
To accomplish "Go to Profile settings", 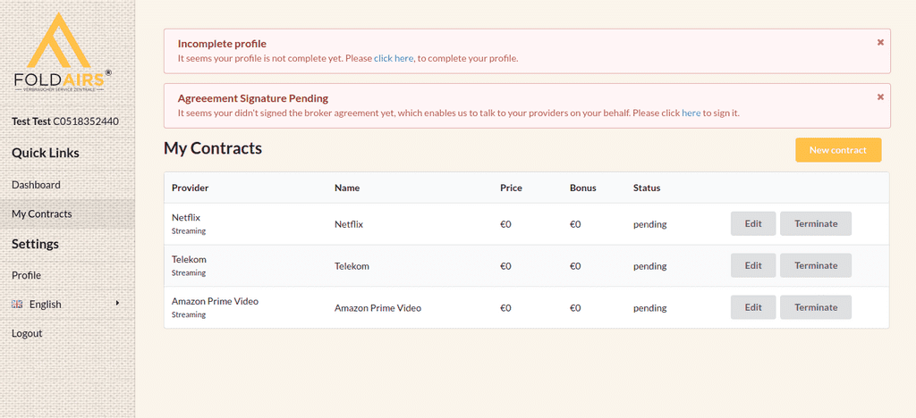I will click(26, 275).
